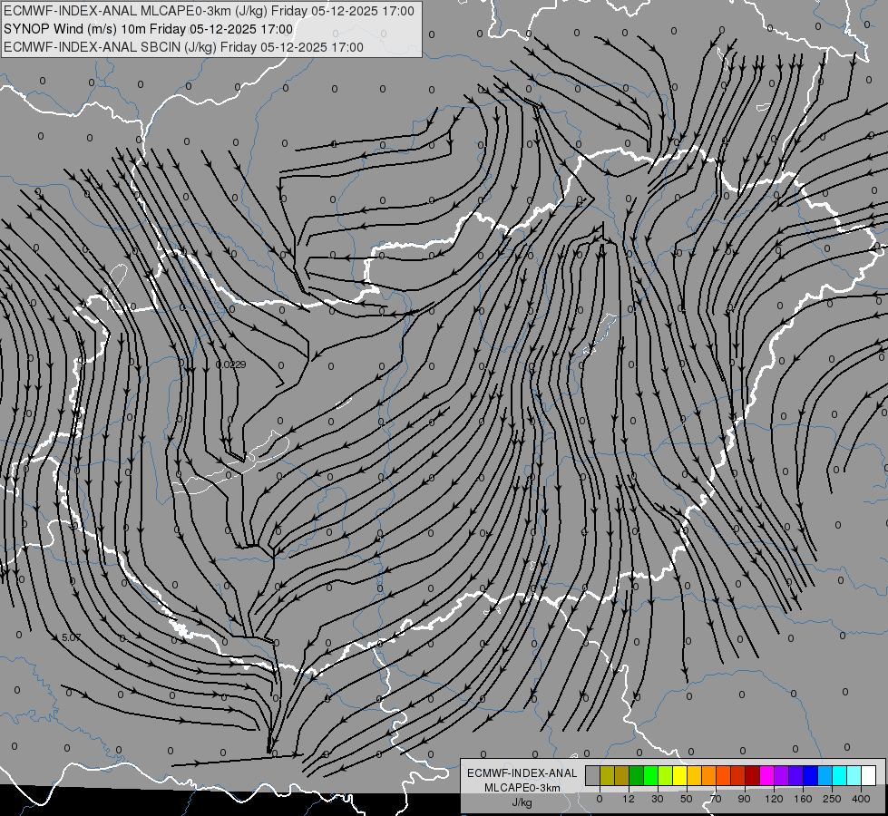888x816 pixels.
Task: Click the legend tick label 90
Action: click(744, 799)
